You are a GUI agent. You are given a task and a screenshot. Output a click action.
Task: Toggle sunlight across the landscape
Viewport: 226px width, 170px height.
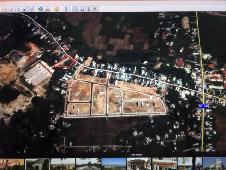pyautogui.click(x=47, y=9)
